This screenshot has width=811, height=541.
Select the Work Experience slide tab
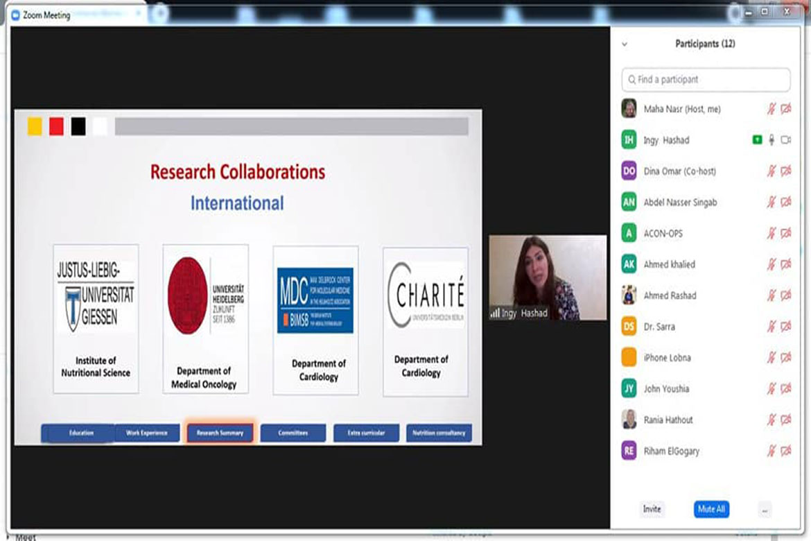coord(147,433)
